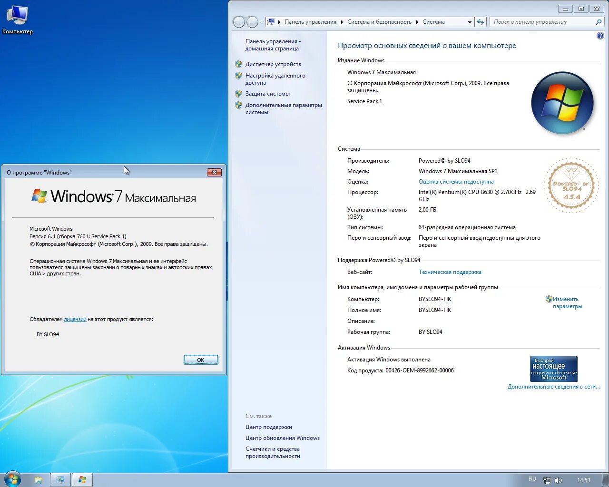Screen dimensions: 609x487
Task: Open the address bar history dropdown
Action: (470, 22)
